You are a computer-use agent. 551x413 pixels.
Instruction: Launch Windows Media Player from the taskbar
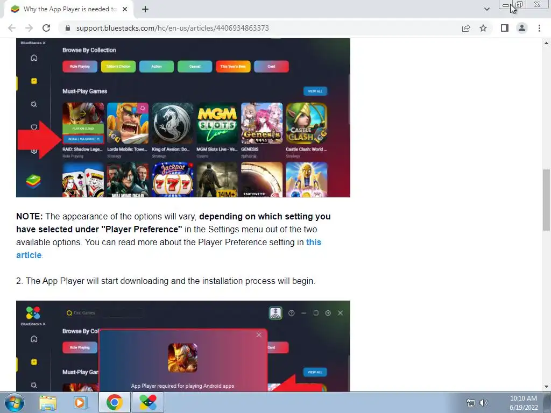tap(80, 402)
